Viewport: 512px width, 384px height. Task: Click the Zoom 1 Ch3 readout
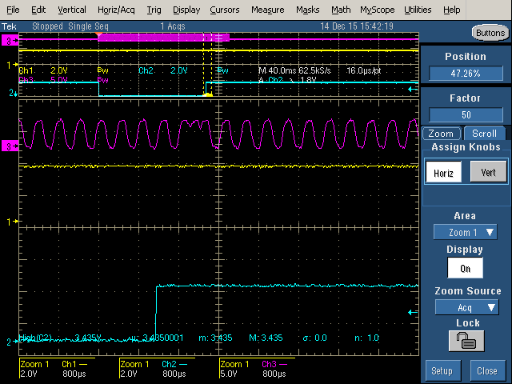tap(258, 369)
